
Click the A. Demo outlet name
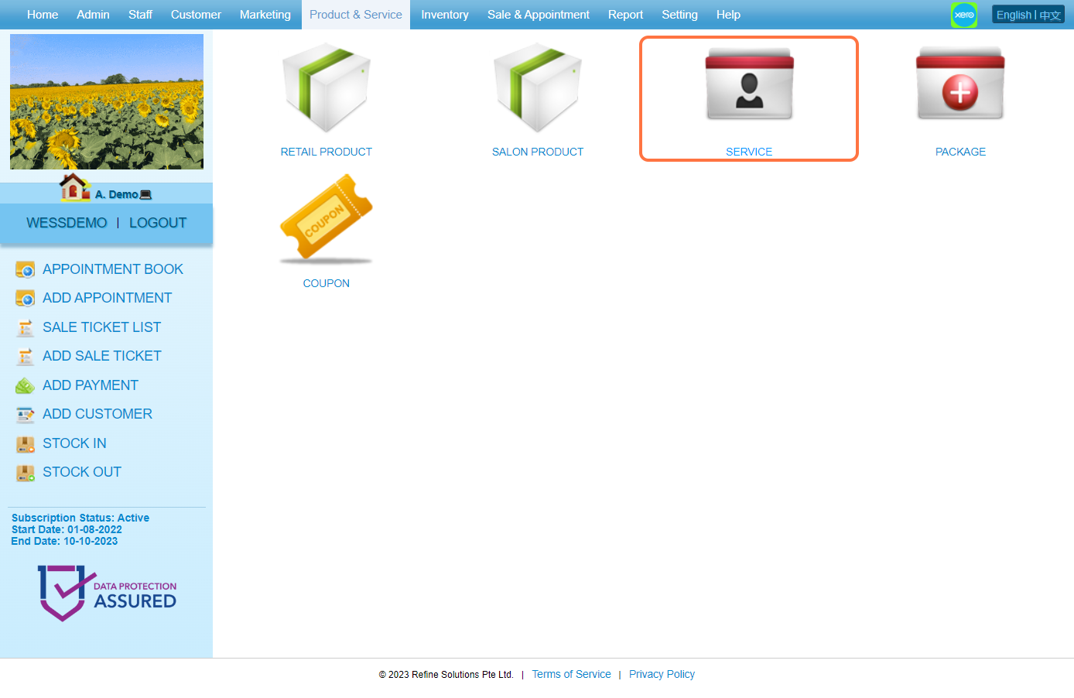(x=116, y=194)
